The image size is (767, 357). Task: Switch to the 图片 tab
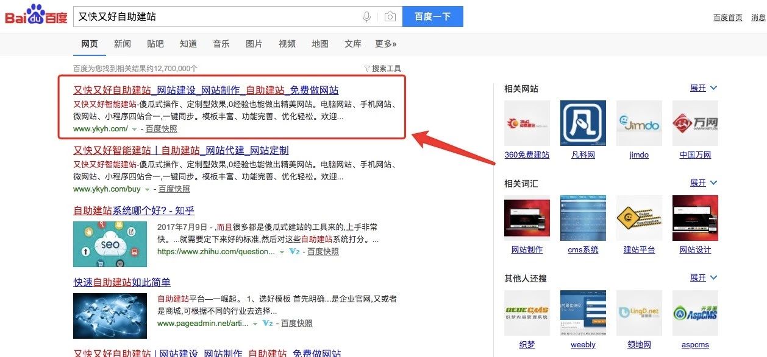pos(254,44)
